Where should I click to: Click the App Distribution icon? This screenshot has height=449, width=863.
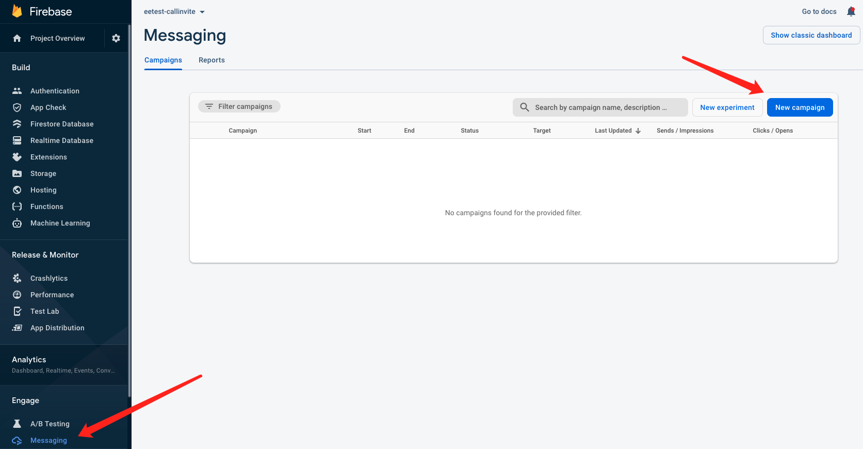pyautogui.click(x=17, y=328)
